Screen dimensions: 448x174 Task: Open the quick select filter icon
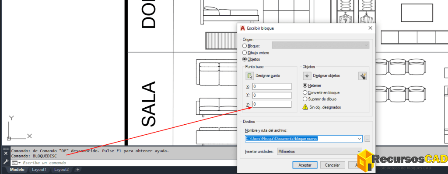click(363, 76)
